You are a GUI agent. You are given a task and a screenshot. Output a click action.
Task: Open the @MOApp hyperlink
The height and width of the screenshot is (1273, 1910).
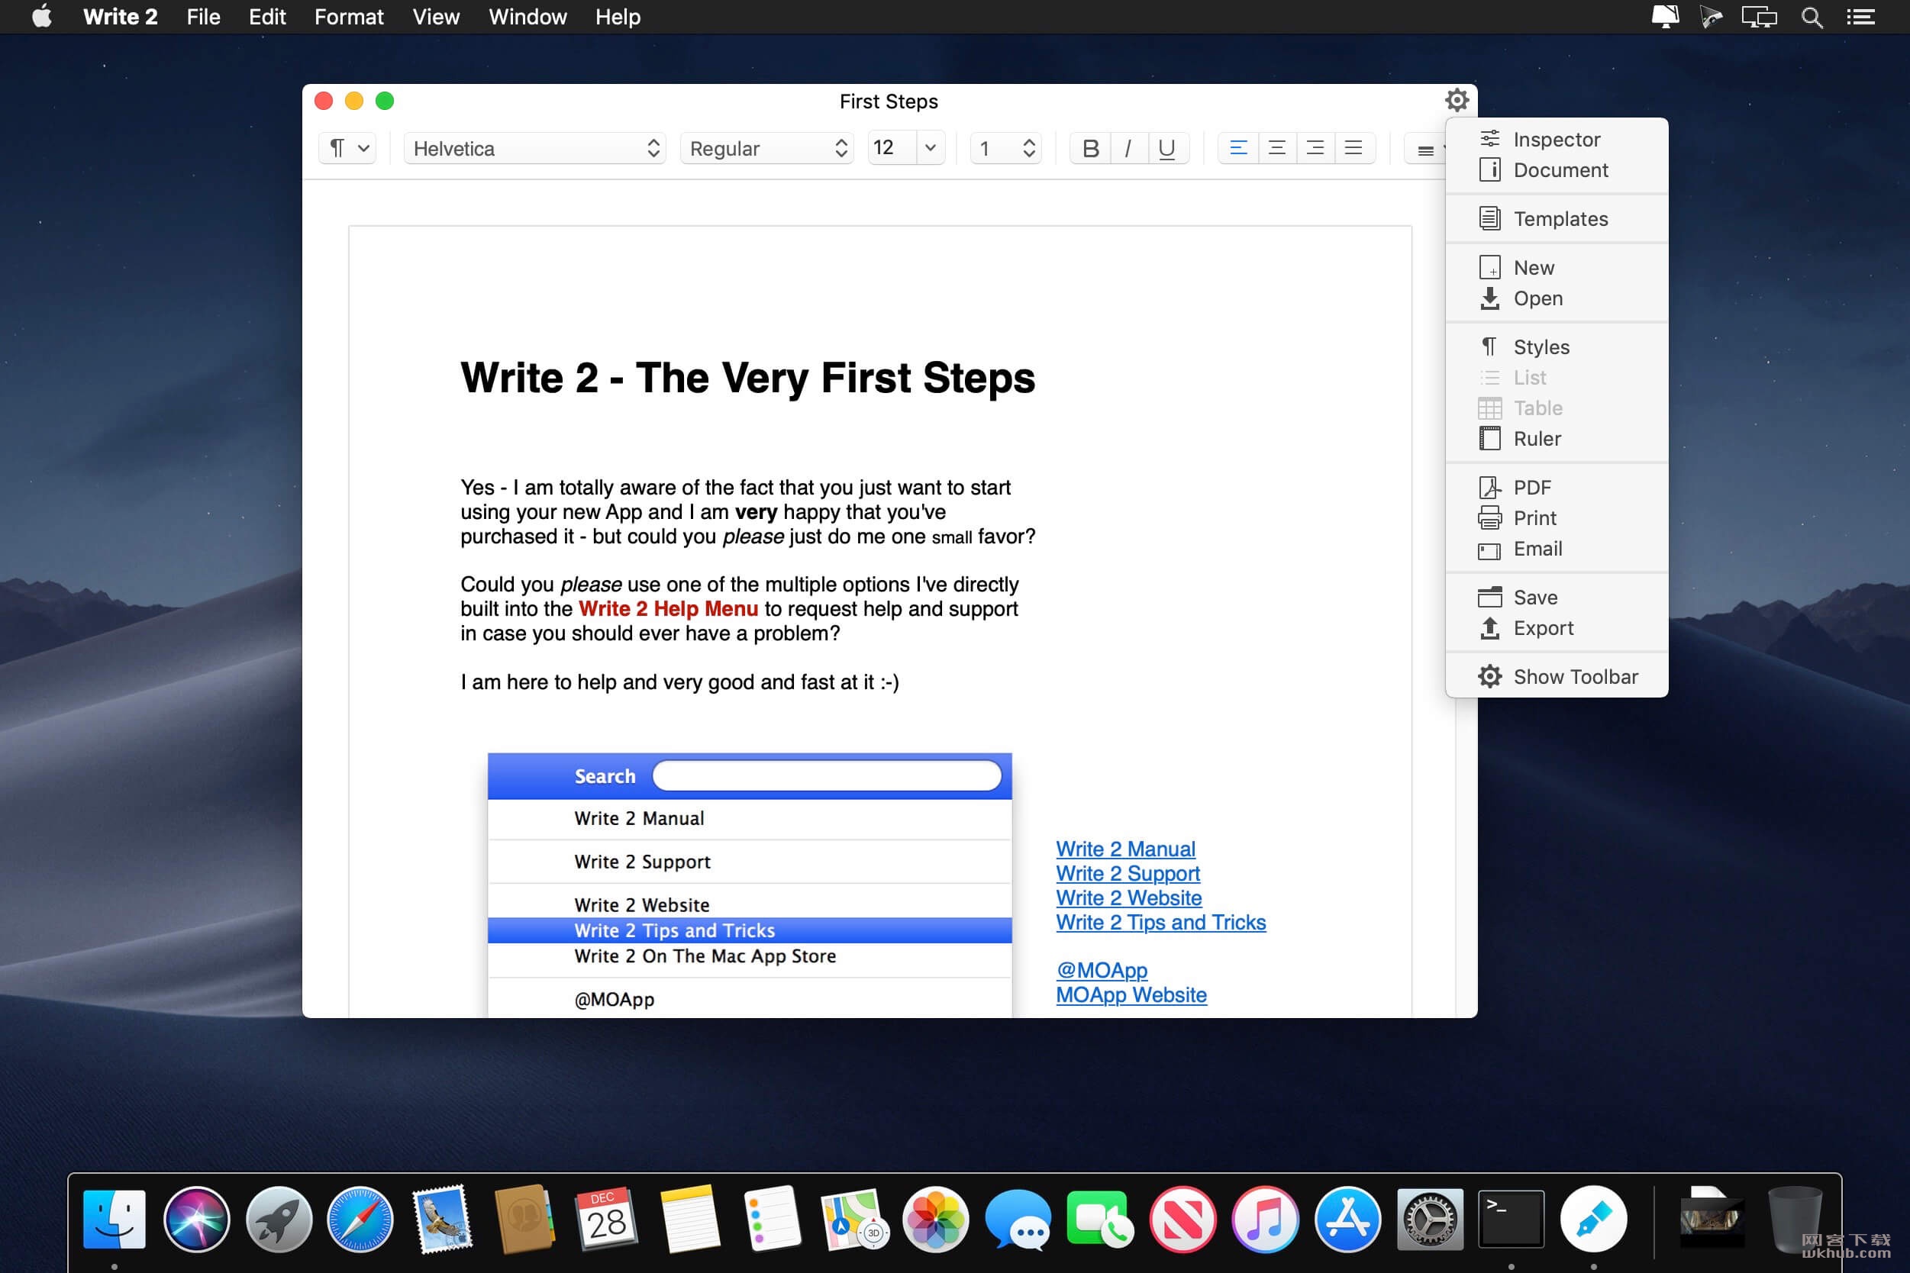pos(1102,971)
